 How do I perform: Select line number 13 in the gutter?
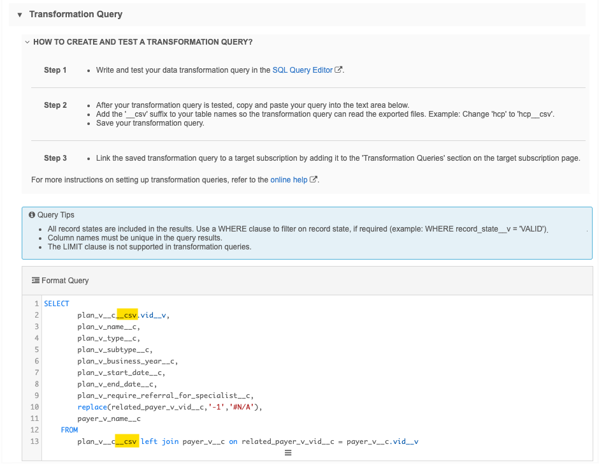34,441
